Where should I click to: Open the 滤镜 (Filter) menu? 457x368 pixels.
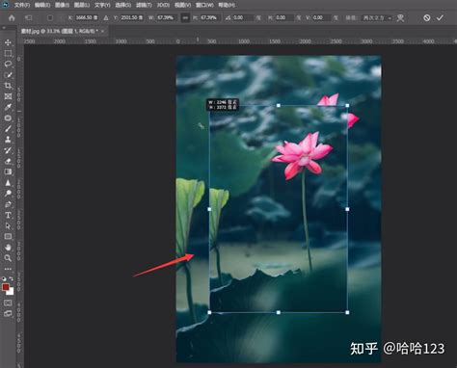144,5
